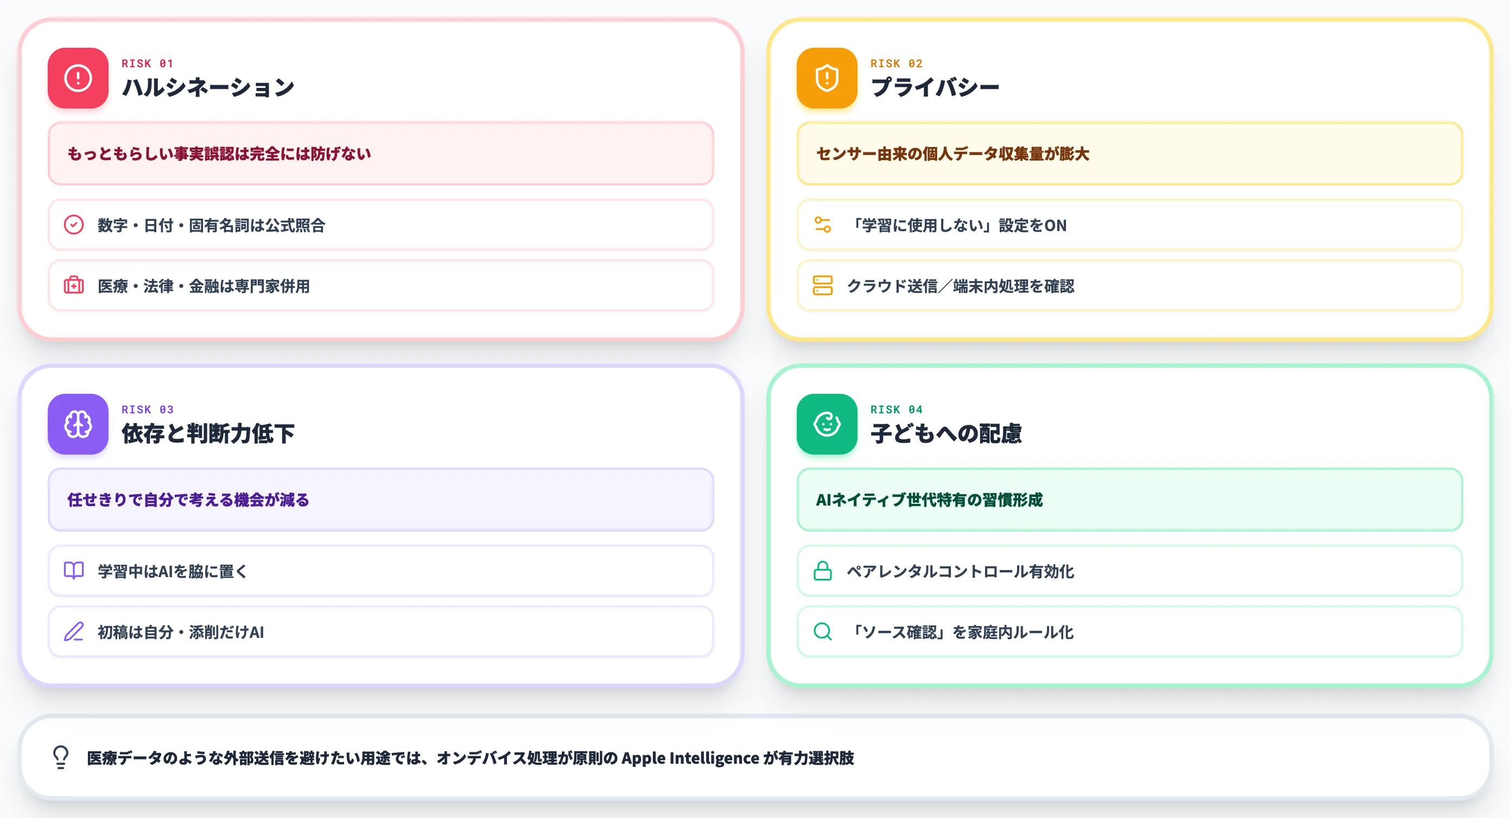Viewport: 1511px width, 818px height.
Task: Click the row text クラウド送信／端末内処理を確認
Action: 960,286
